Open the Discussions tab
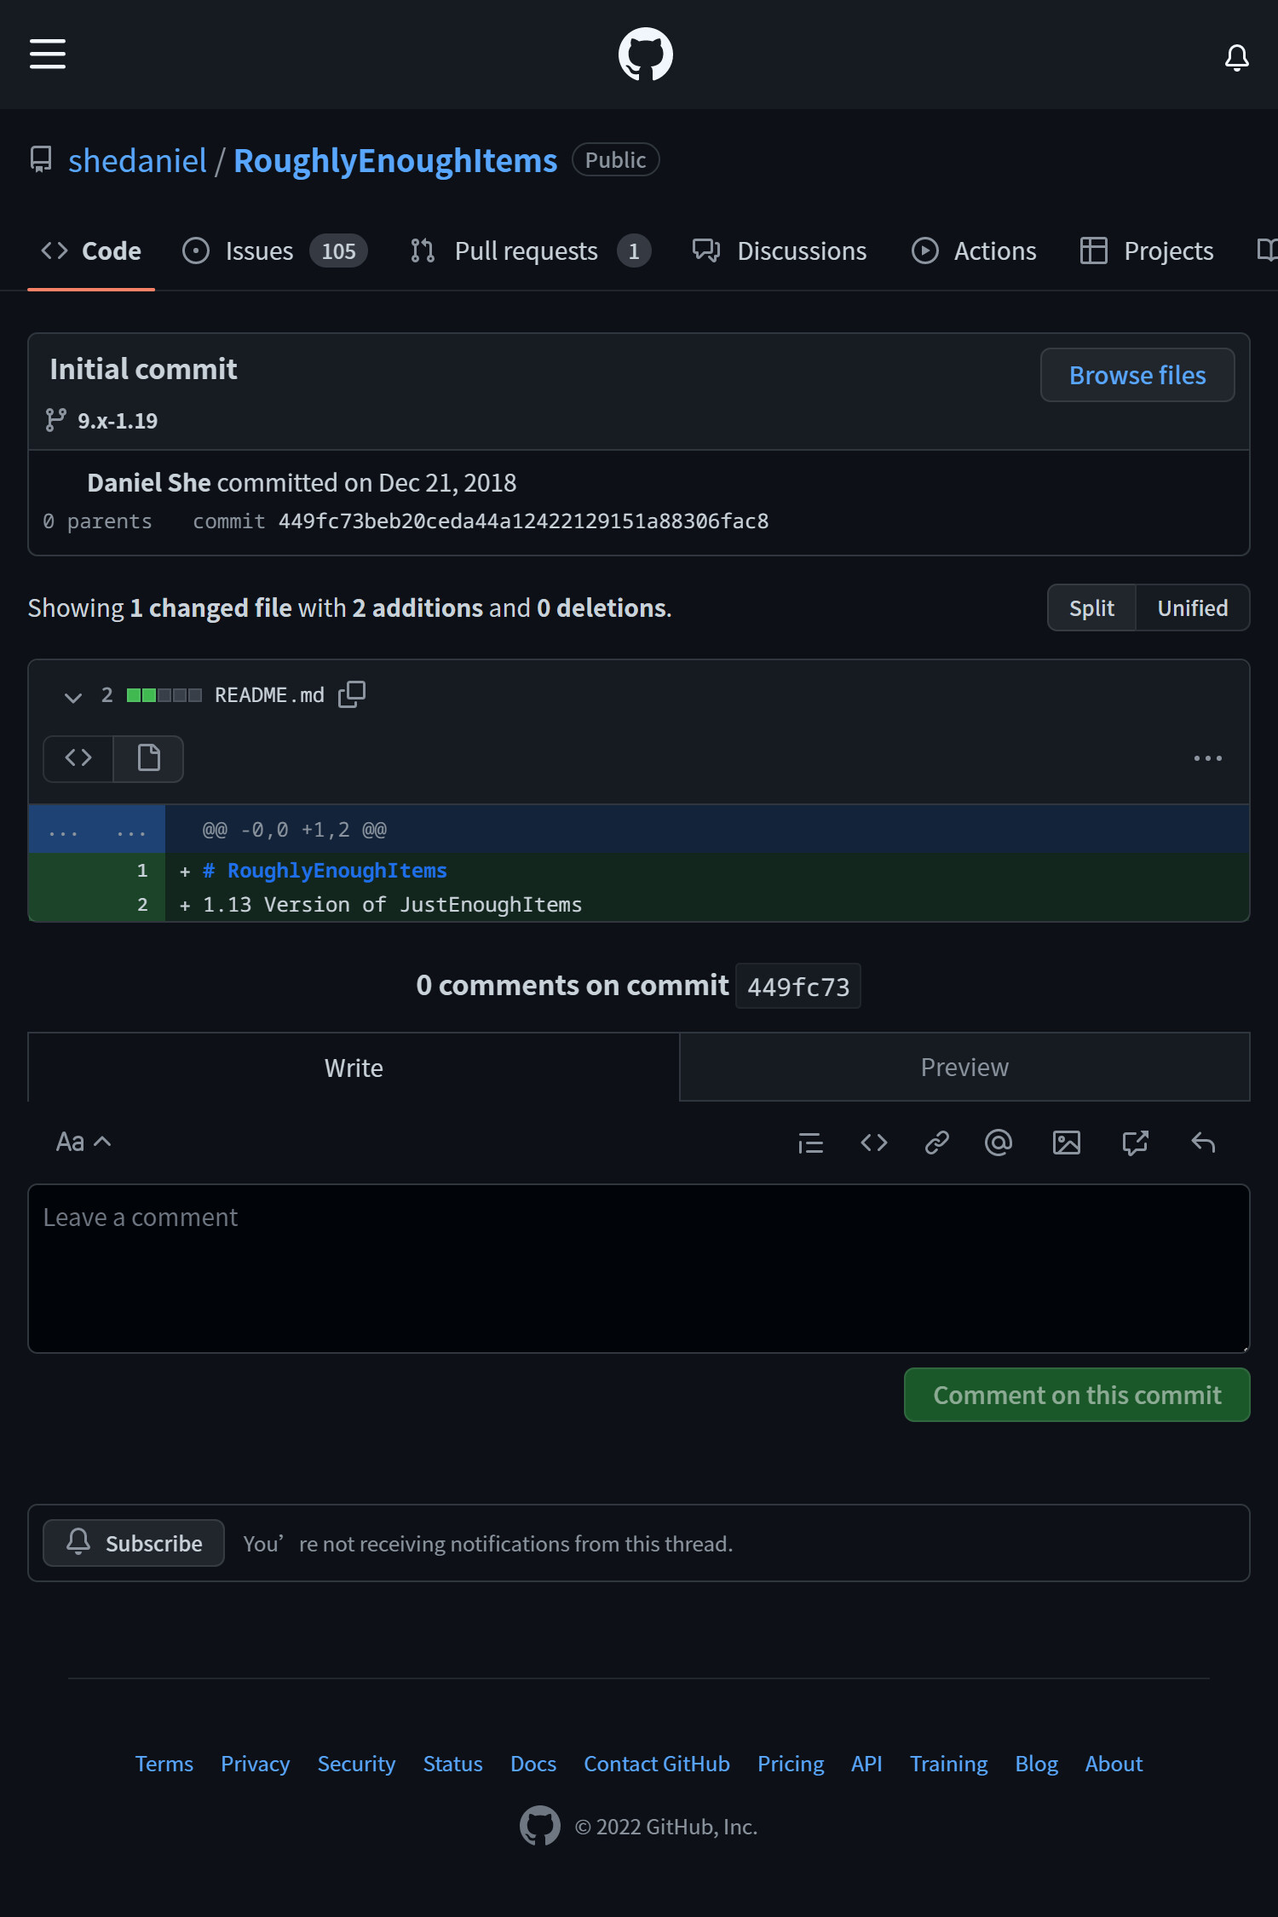This screenshot has height=1917, width=1278. [x=780, y=251]
